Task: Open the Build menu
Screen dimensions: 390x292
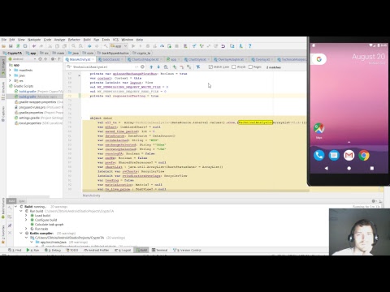Action: point(87,40)
